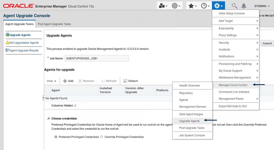This screenshot has height=150, width=274.
Task: Select My Oracle Support menu item
Action: click(236, 71)
